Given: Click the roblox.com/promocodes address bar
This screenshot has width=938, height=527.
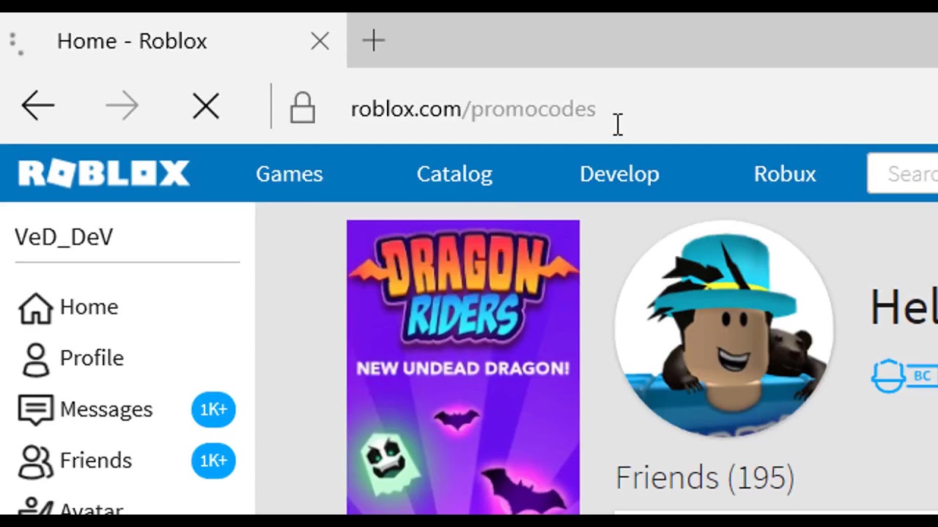Looking at the screenshot, I should pyautogui.click(x=473, y=109).
